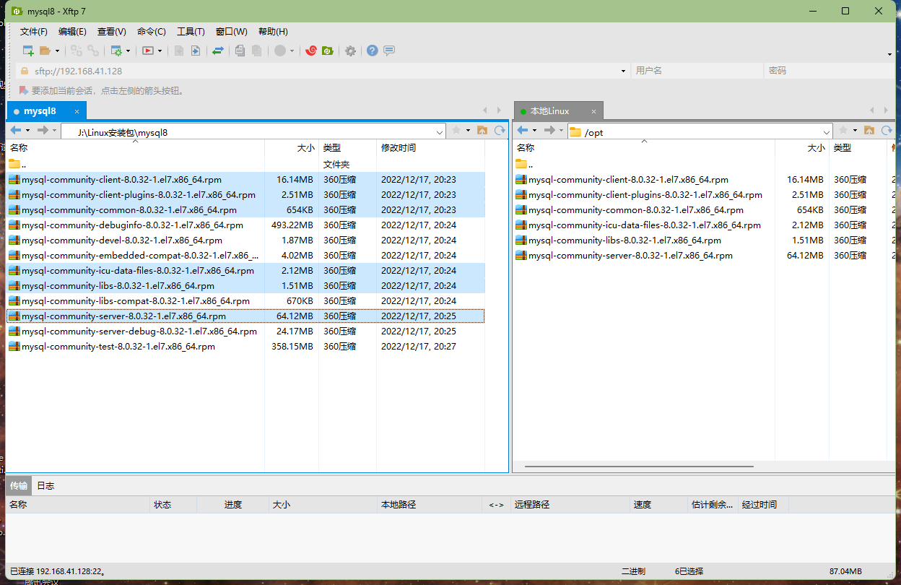Sort right pane by 类型 column header
Screen dimensions: 901x585
pos(858,147)
